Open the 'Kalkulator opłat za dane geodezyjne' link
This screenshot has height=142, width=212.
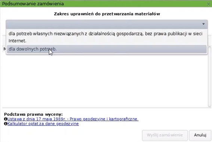pyautogui.click(x=43, y=124)
